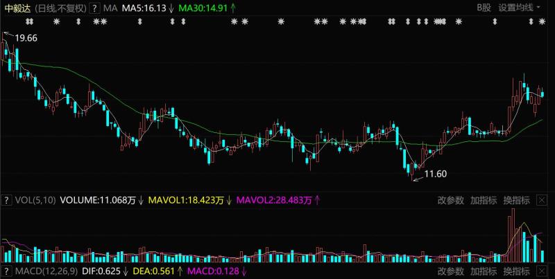Open help icon for MACD indicator

pyautogui.click(x=6, y=271)
